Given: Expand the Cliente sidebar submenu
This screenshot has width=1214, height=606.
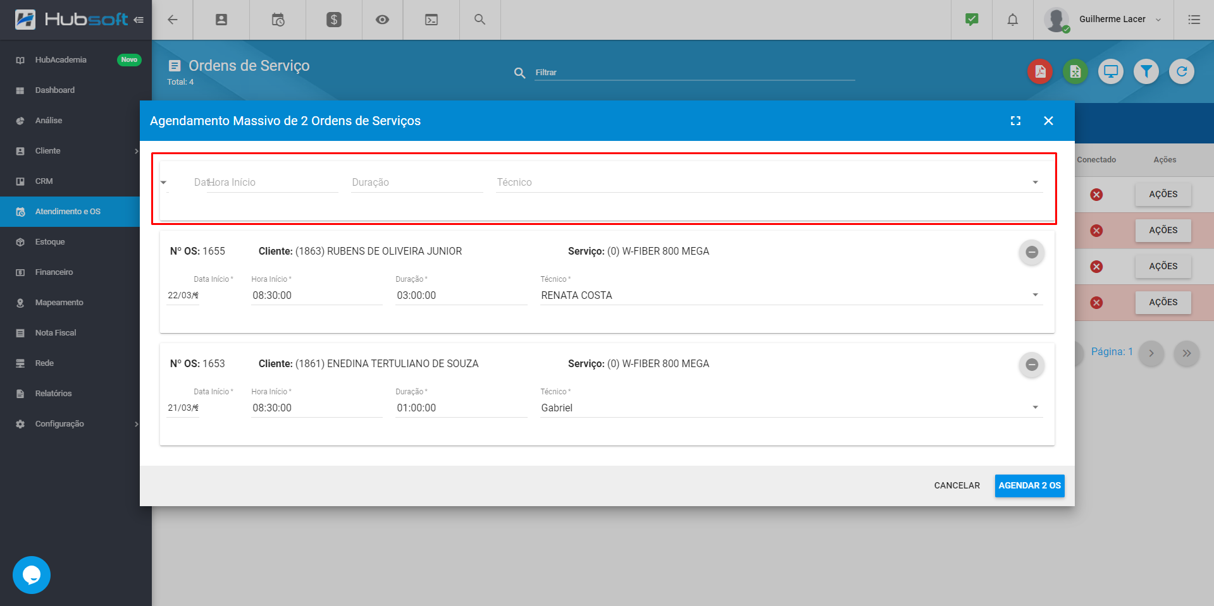Looking at the screenshot, I should click(136, 151).
